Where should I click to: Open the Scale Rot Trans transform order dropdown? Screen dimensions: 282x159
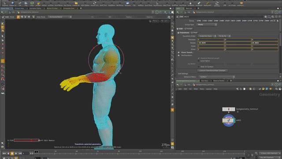(x=207, y=36)
